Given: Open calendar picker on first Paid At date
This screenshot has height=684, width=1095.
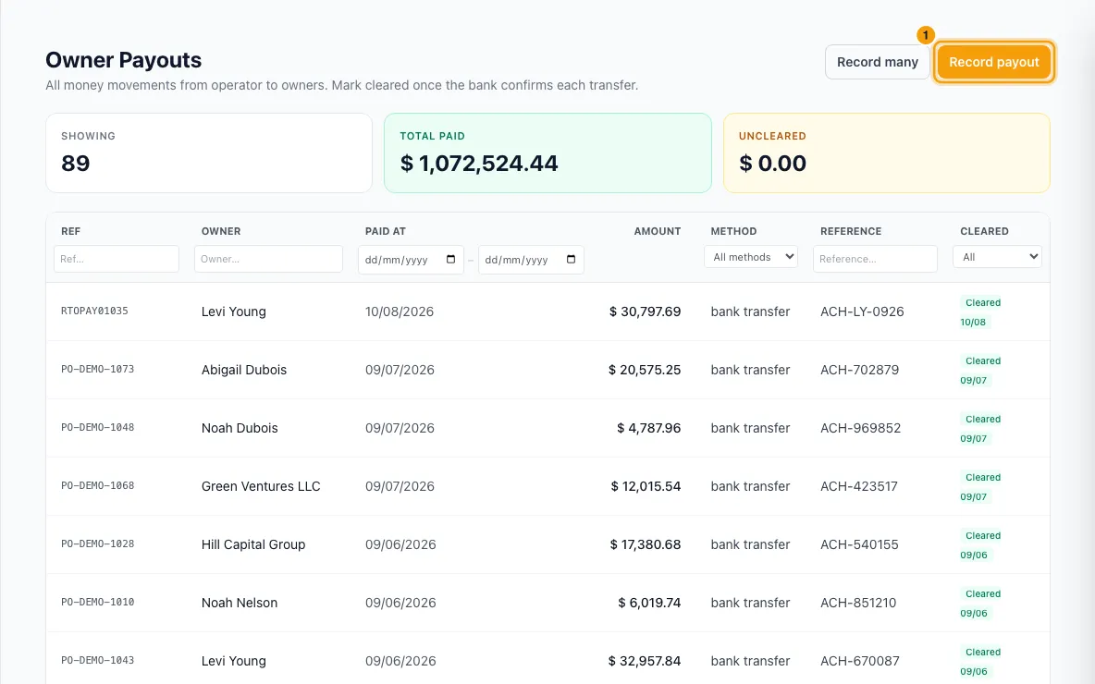Looking at the screenshot, I should pos(450,260).
